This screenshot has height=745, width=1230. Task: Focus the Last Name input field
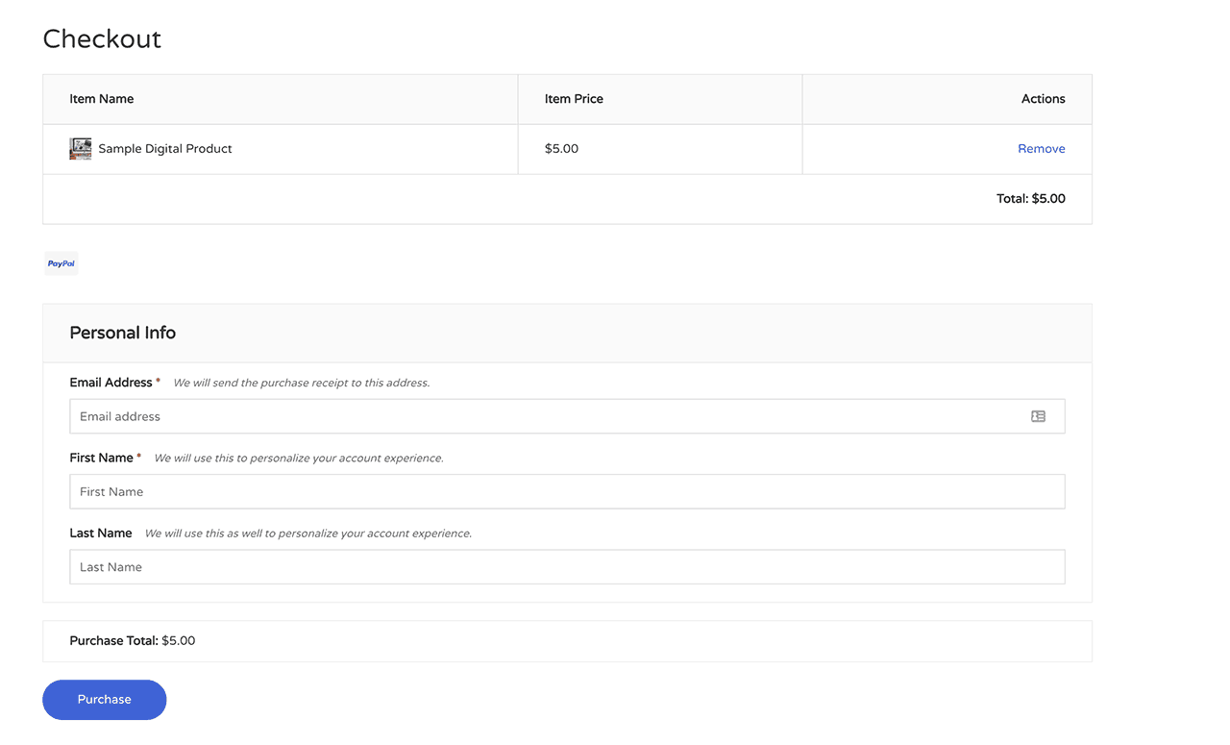567,567
